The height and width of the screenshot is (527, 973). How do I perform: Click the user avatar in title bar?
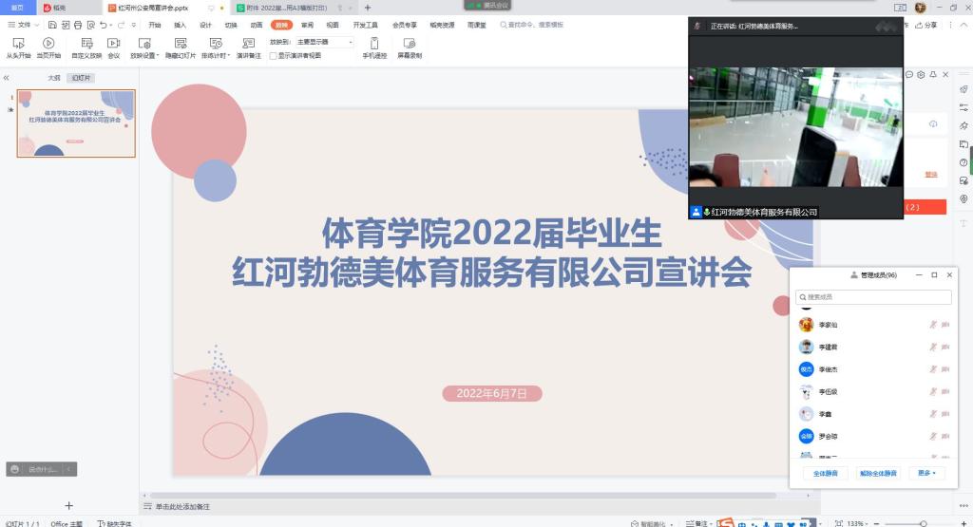coord(920,8)
